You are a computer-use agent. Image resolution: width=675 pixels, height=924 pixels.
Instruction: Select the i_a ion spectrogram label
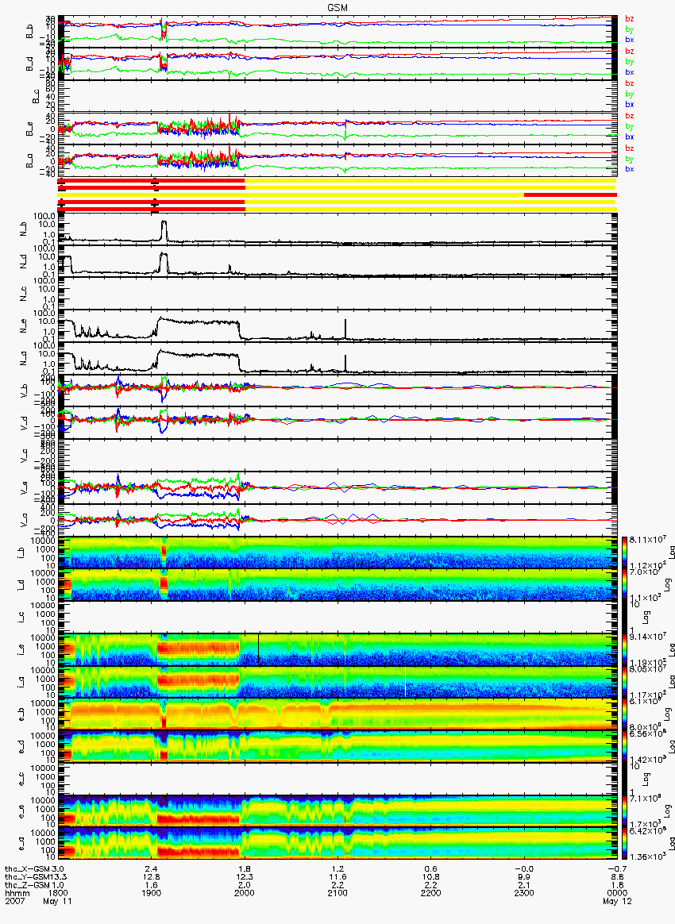tap(21, 682)
